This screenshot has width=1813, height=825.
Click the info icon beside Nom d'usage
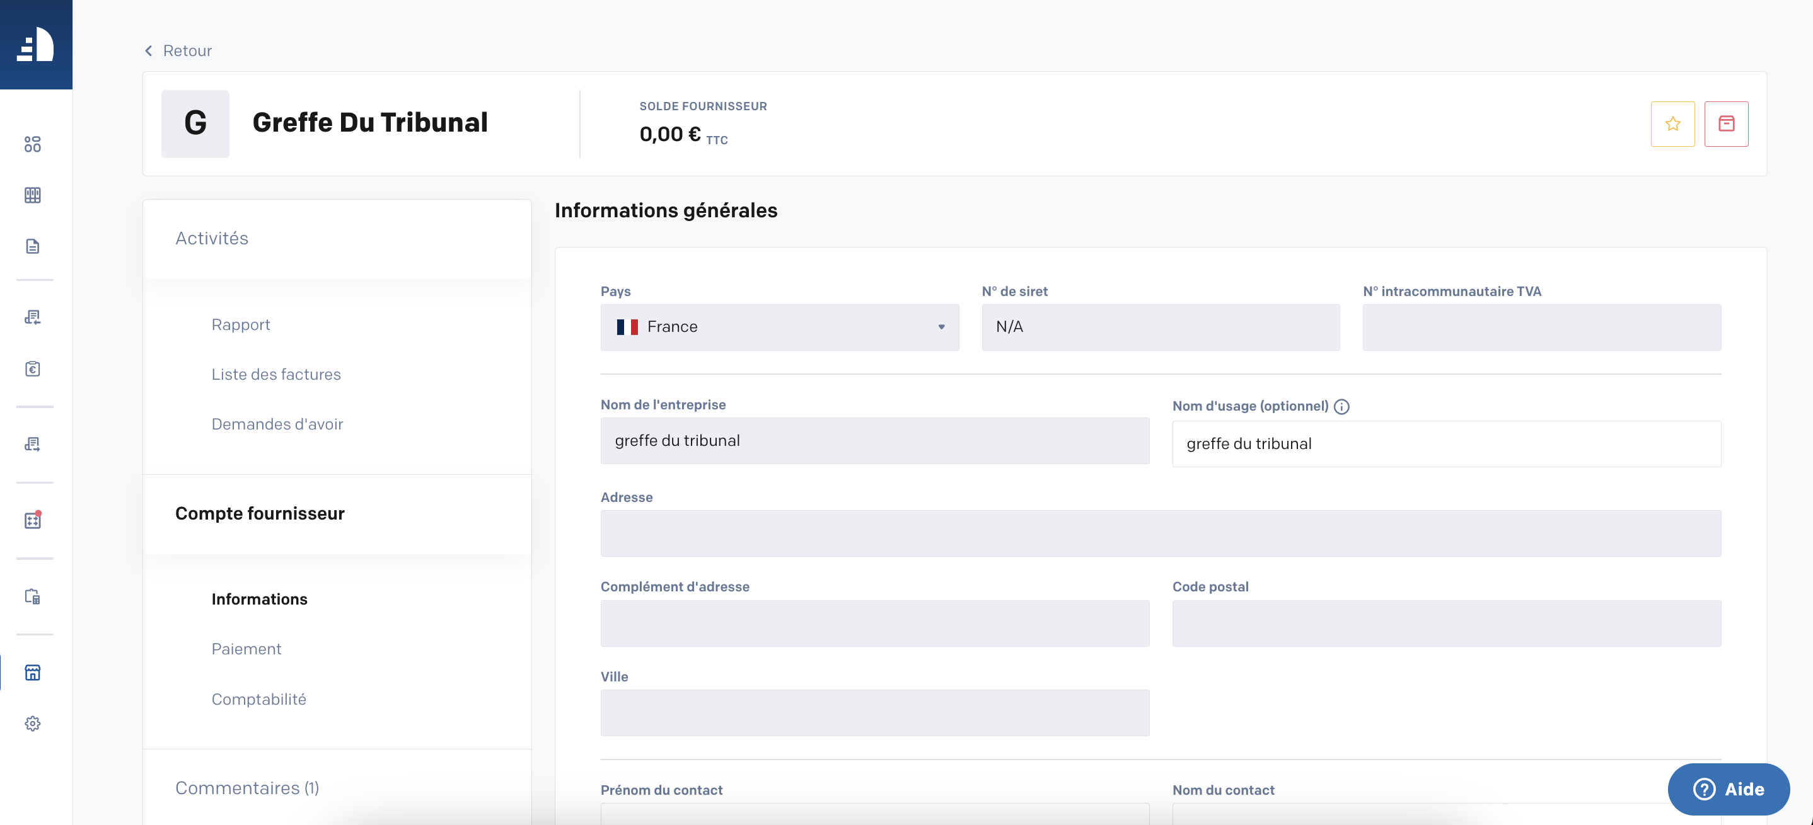pyautogui.click(x=1341, y=407)
